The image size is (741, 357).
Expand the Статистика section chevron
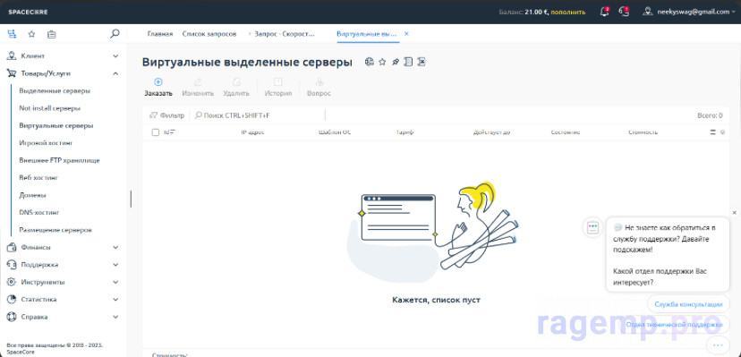click(115, 300)
